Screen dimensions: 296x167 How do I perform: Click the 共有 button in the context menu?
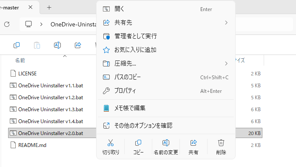194,147
